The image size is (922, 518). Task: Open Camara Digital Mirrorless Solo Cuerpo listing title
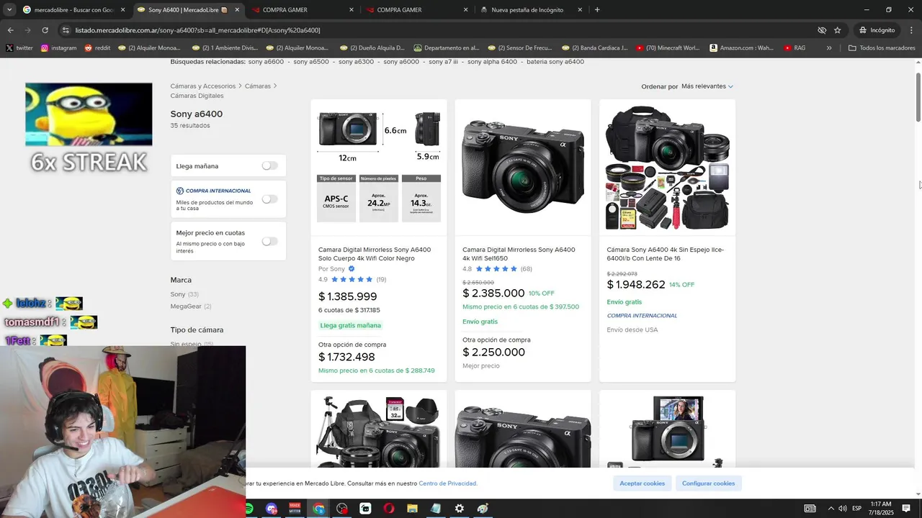[x=375, y=254]
